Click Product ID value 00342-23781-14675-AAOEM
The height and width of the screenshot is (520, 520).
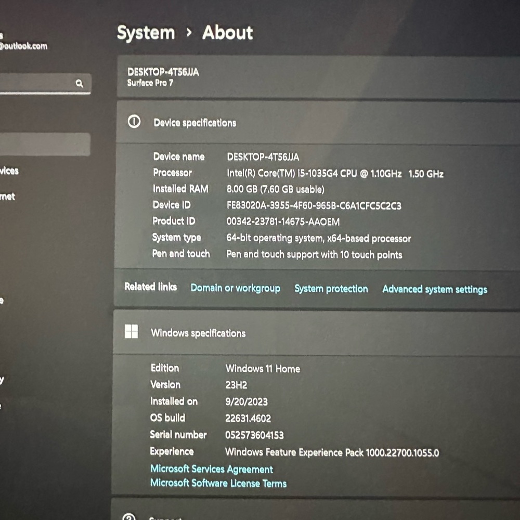283,222
